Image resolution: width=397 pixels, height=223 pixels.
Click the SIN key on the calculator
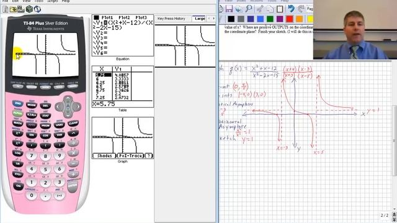point(32,135)
